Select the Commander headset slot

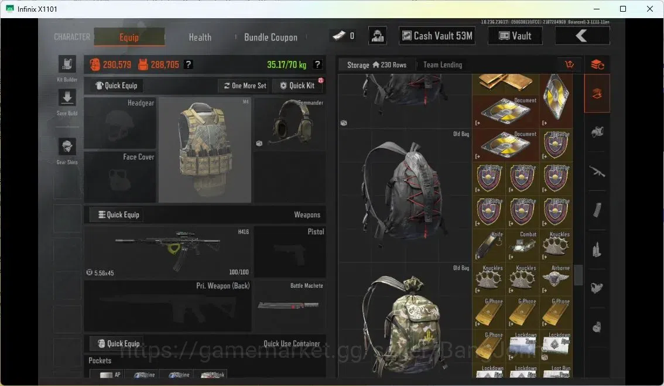pos(290,123)
